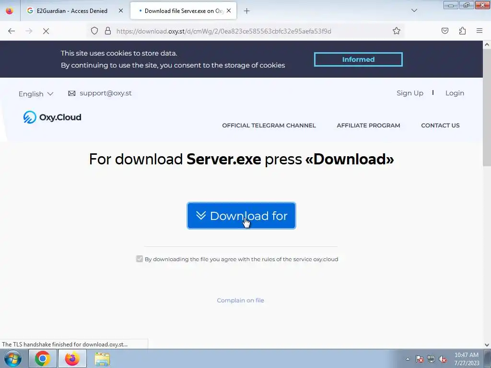
Task: Close the Download file Server.exe tab
Action: click(229, 11)
